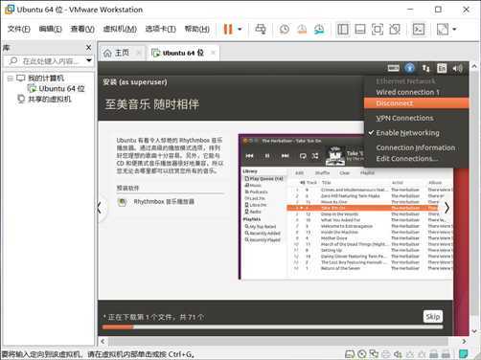
Task: Open Connection Information
Action: point(416,147)
